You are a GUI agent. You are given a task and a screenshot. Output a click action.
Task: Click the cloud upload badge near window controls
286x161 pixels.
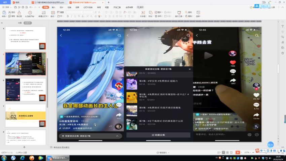262,6
